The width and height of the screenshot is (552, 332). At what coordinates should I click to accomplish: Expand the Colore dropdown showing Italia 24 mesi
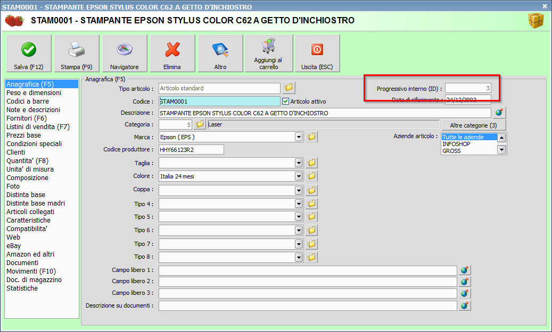click(299, 176)
